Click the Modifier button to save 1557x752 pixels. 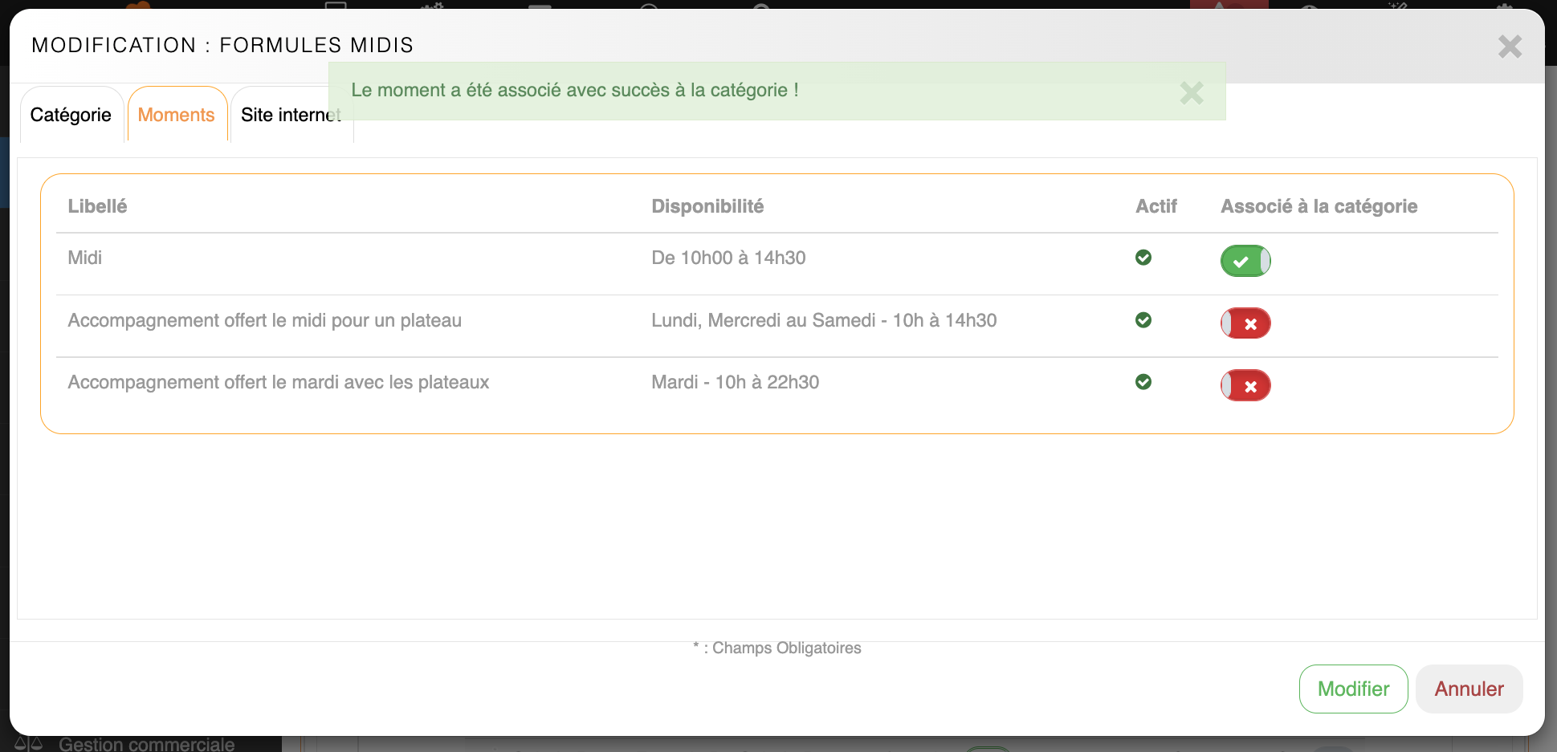pyautogui.click(x=1353, y=689)
